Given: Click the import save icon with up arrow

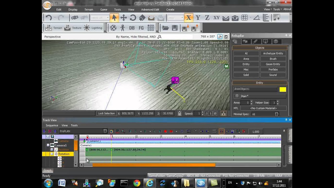Looking at the screenshot, I should coord(195,28).
